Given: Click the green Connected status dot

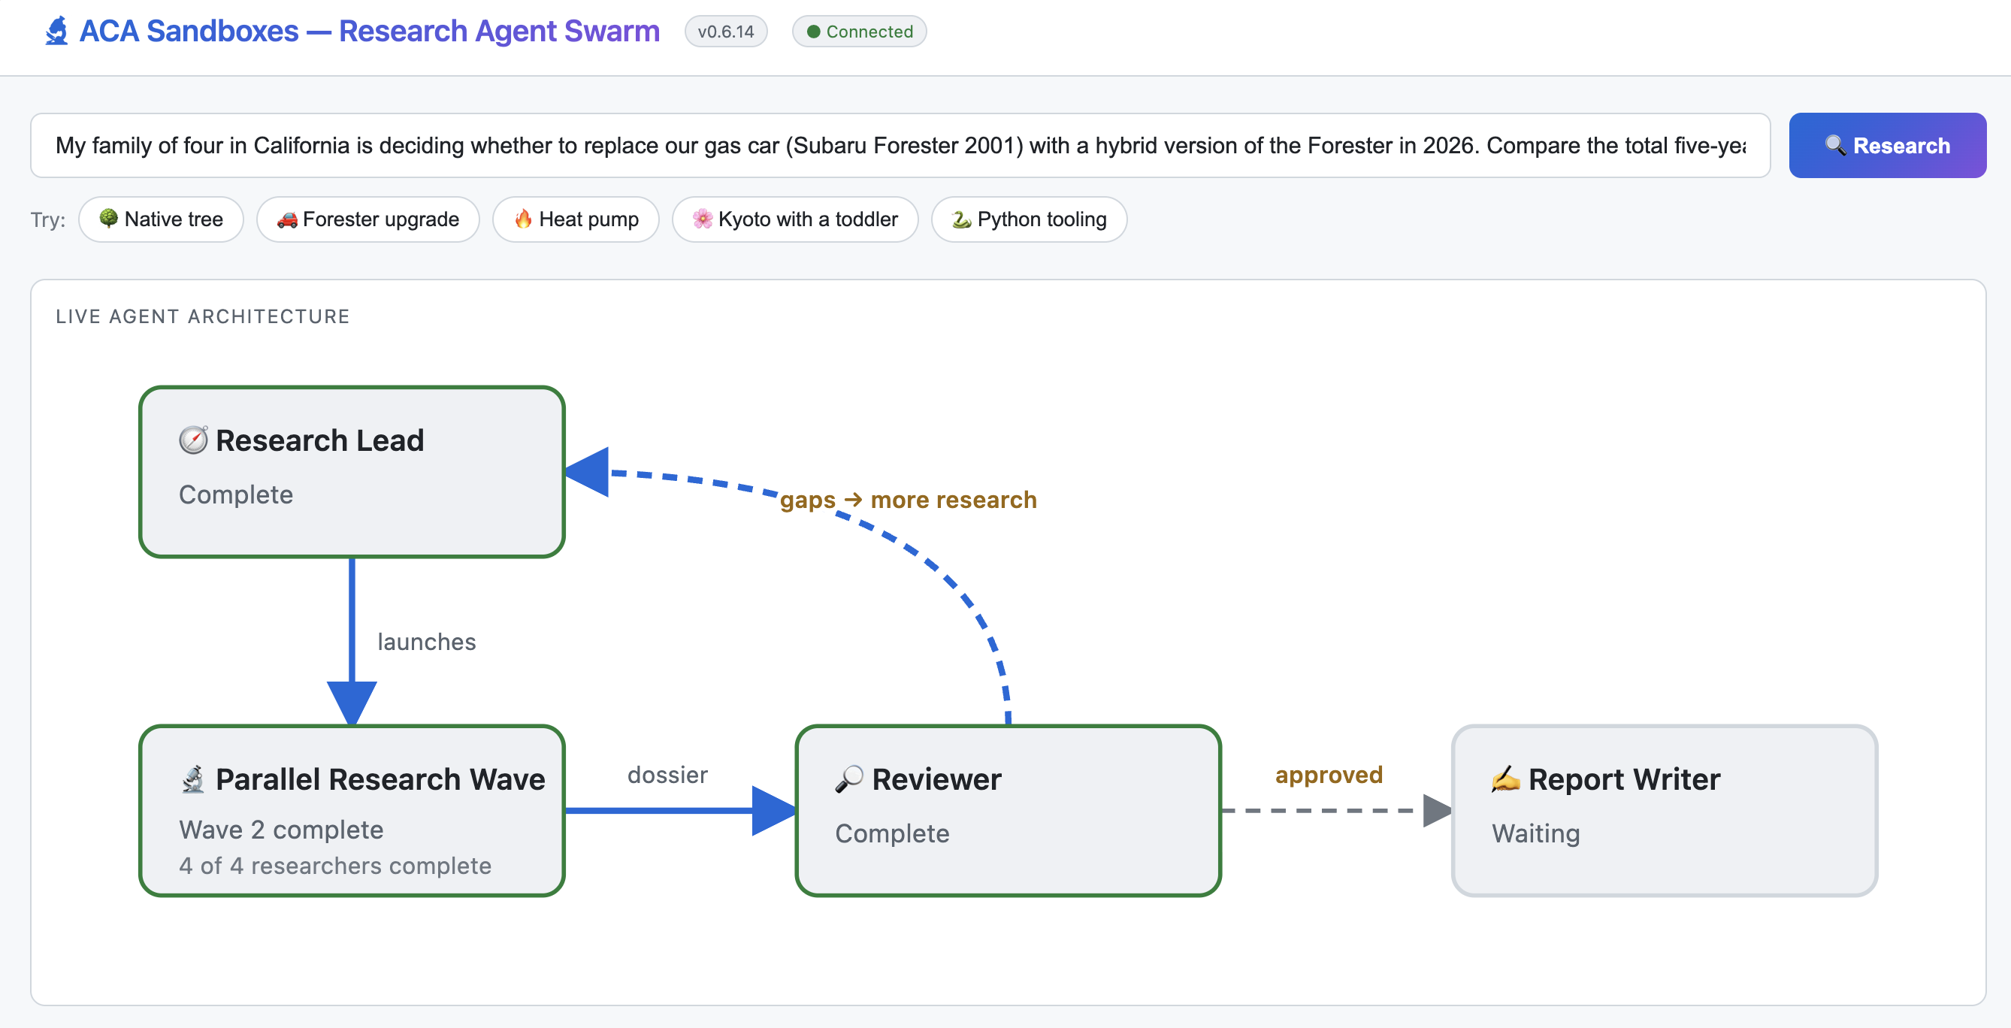Looking at the screenshot, I should (813, 32).
